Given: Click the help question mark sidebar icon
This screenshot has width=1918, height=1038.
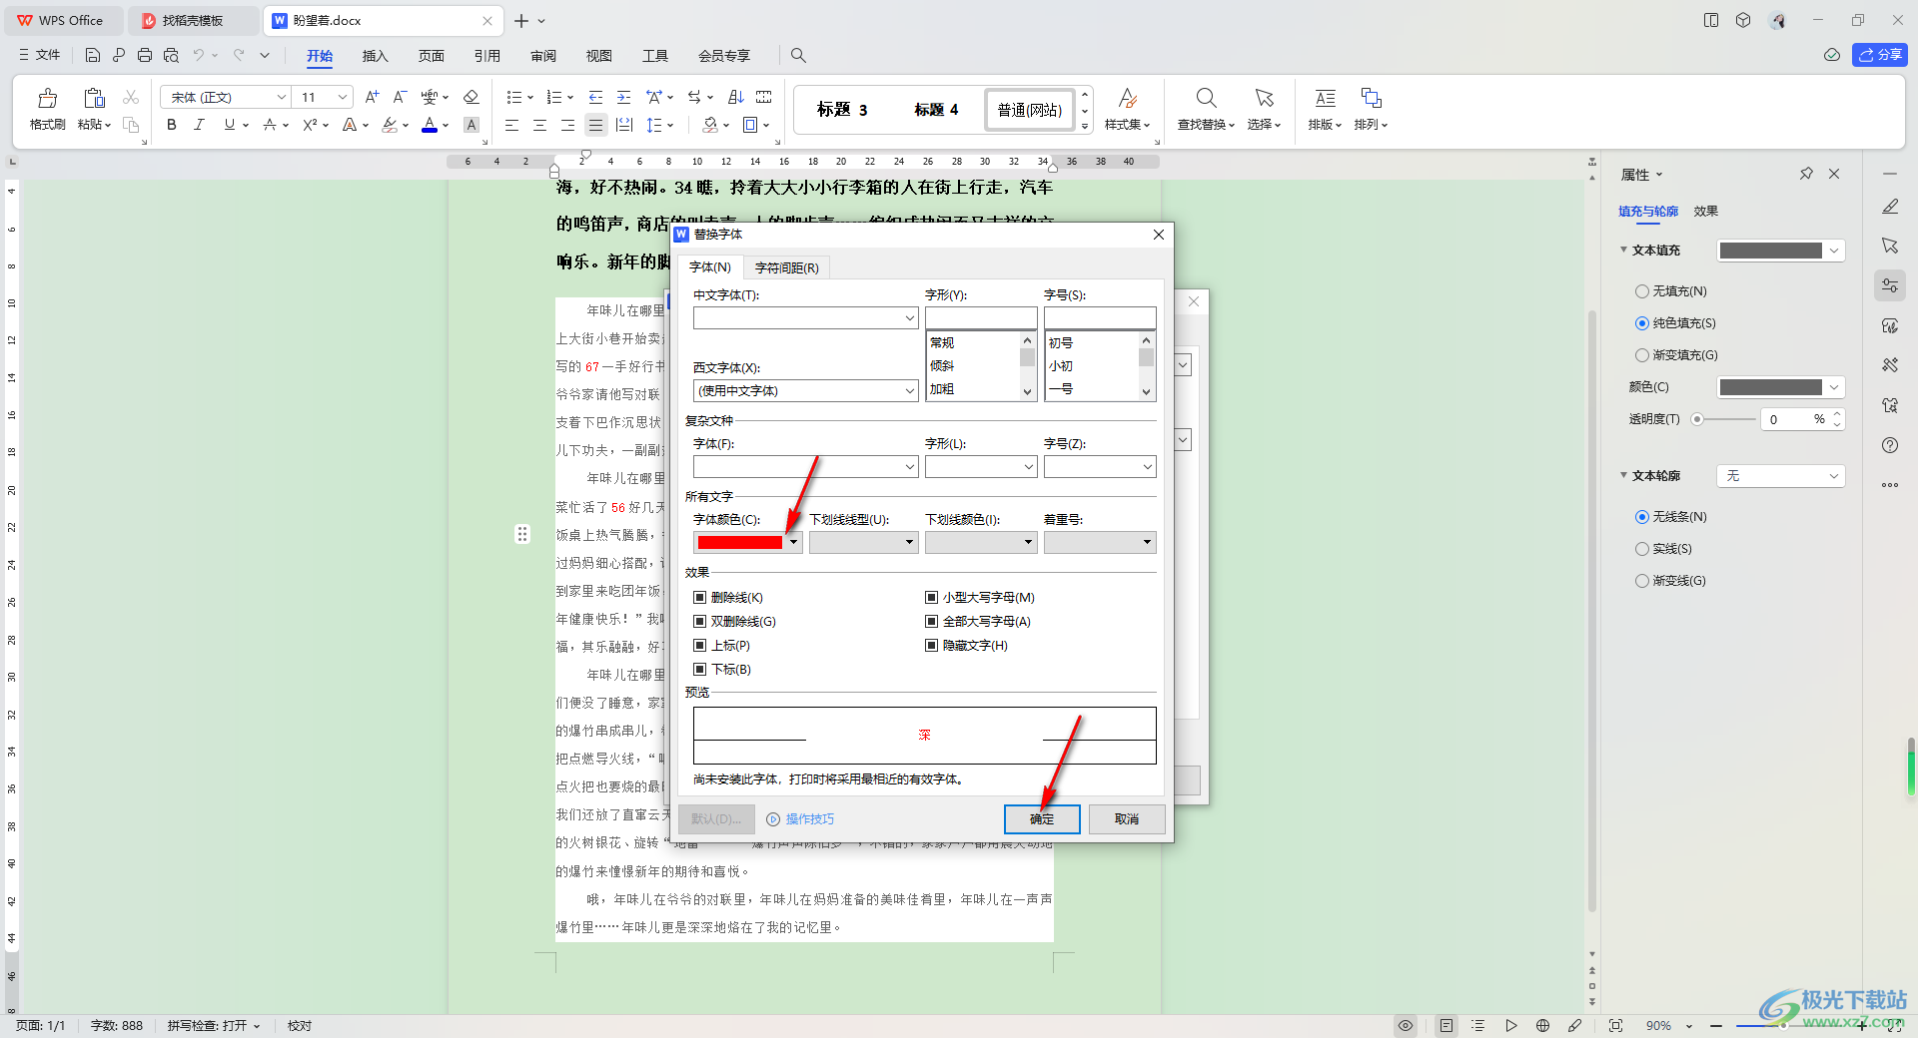Looking at the screenshot, I should pyautogui.click(x=1889, y=445).
